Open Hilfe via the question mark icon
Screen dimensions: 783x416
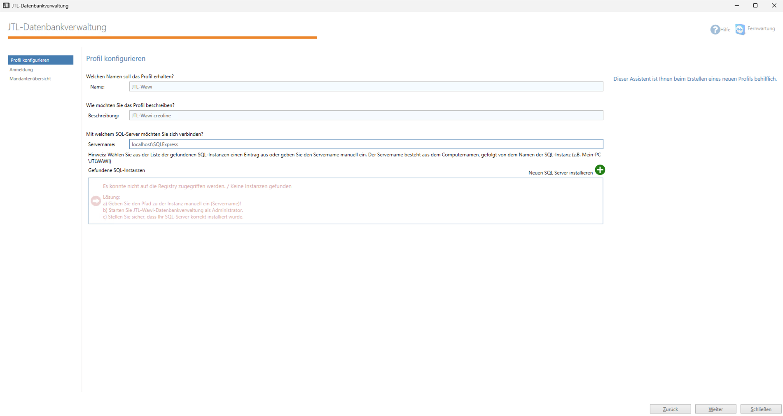[x=715, y=30]
